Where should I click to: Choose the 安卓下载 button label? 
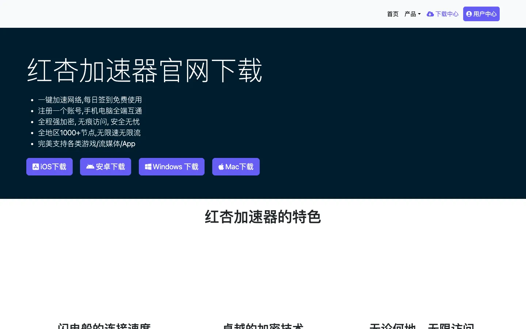pos(110,167)
